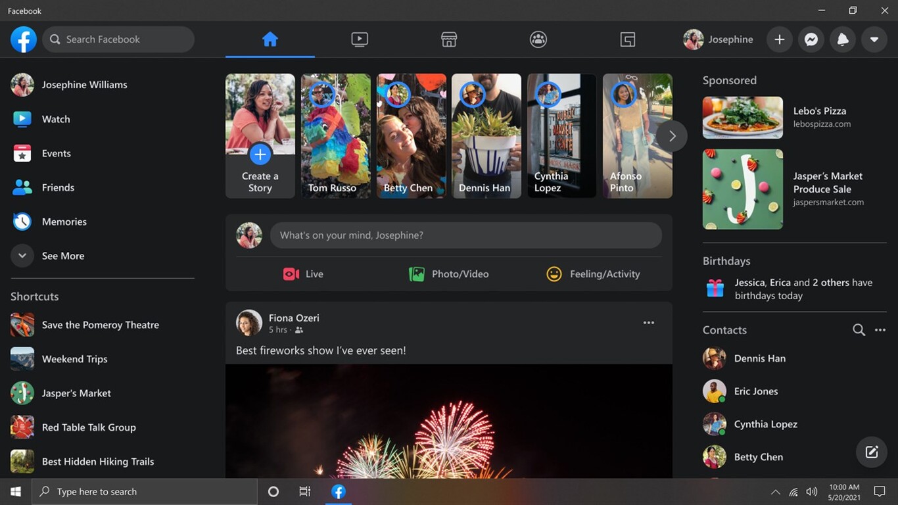Search Contacts with the magnifying glass
Image resolution: width=898 pixels, height=505 pixels.
pos(859,329)
